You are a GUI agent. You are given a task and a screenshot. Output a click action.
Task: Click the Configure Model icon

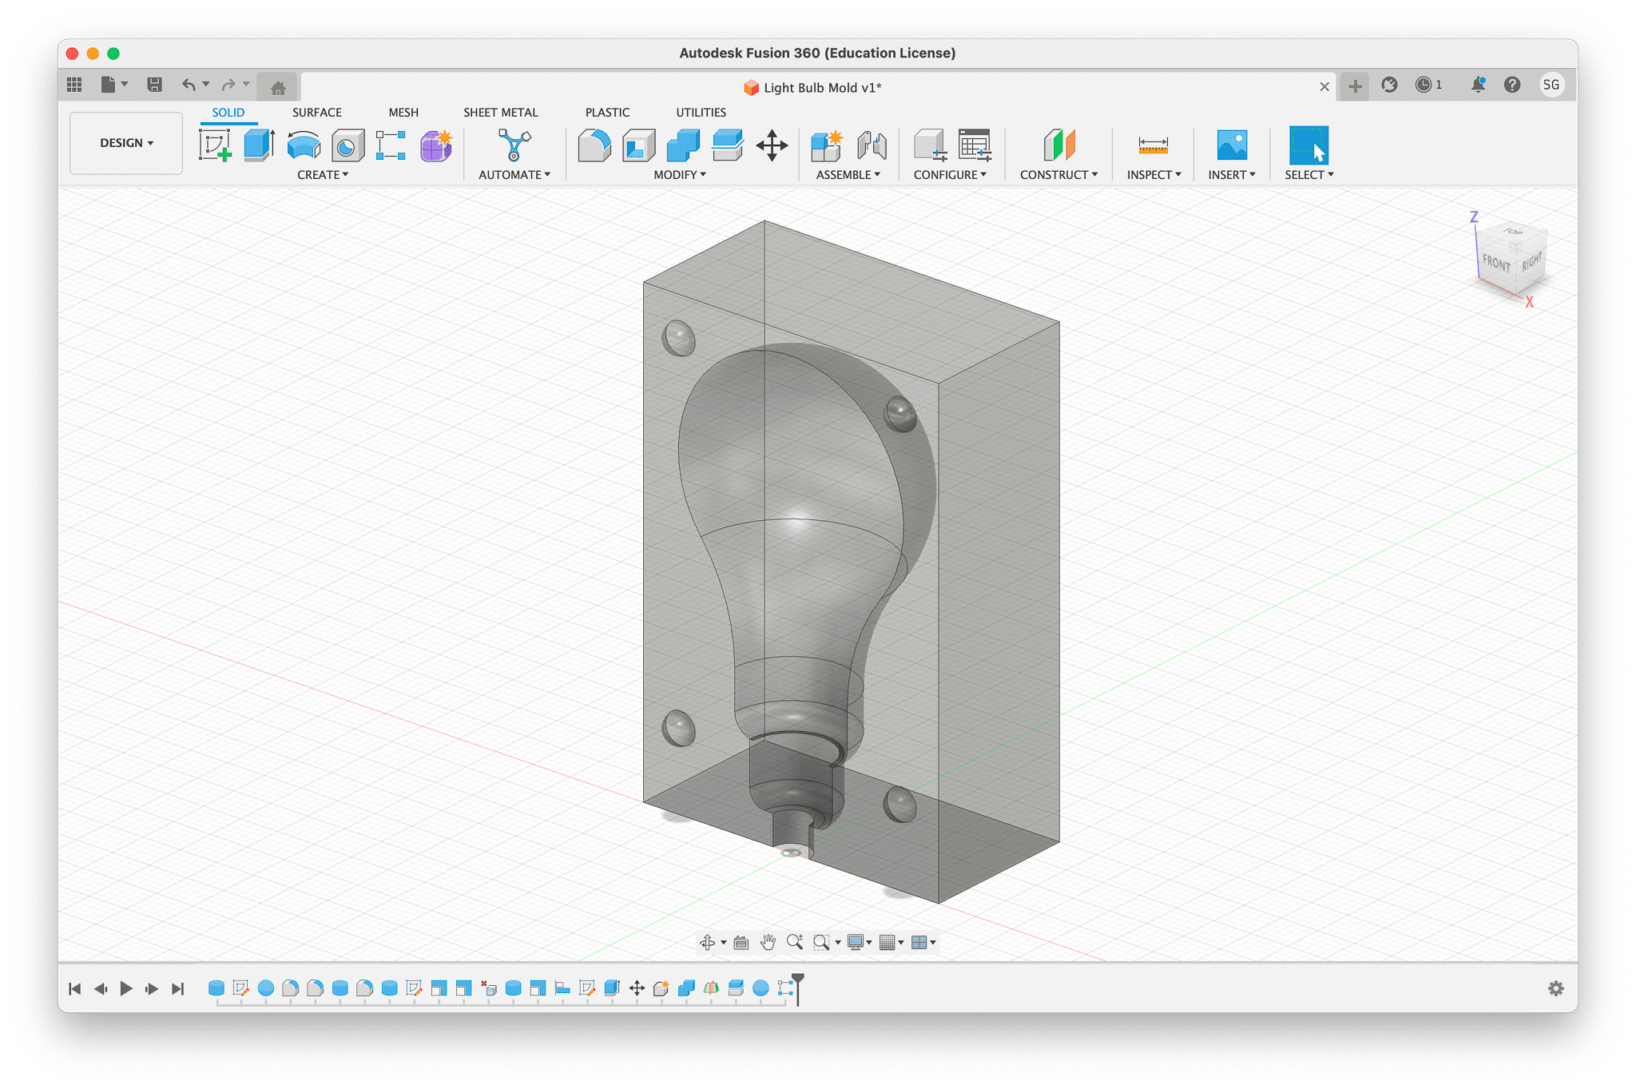[930, 145]
